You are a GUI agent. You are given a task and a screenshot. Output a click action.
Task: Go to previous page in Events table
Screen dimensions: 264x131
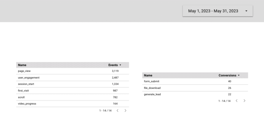117,110
